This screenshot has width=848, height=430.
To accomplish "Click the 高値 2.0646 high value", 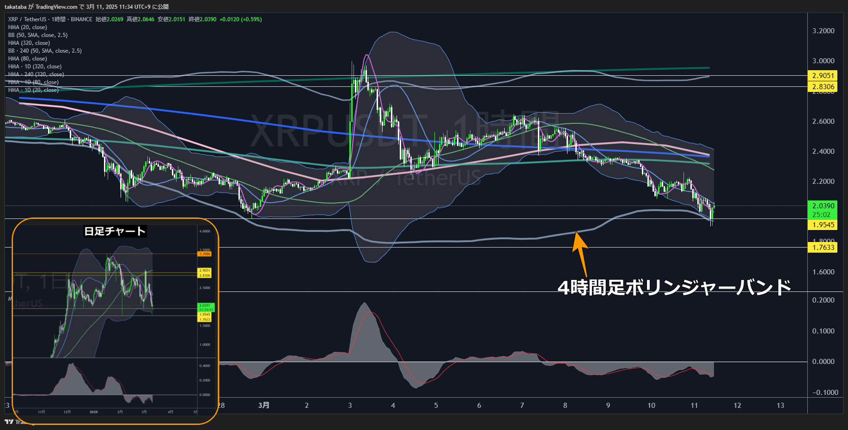I will (x=140, y=19).
